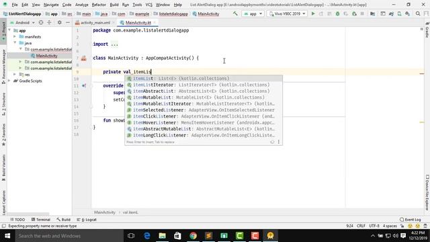Toggle the Project tool window side tab

point(3,32)
